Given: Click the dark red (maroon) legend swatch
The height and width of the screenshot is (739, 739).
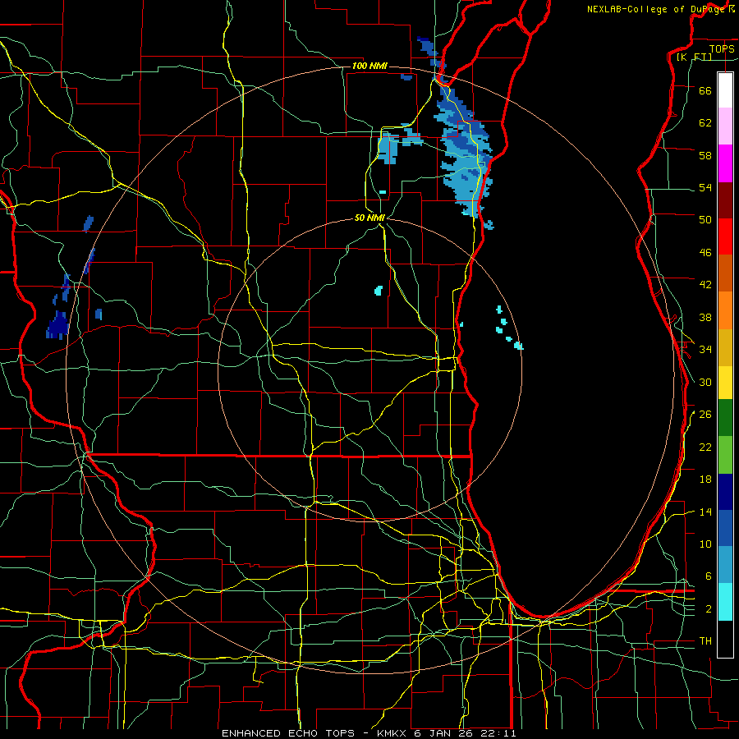Looking at the screenshot, I should coord(725,200).
